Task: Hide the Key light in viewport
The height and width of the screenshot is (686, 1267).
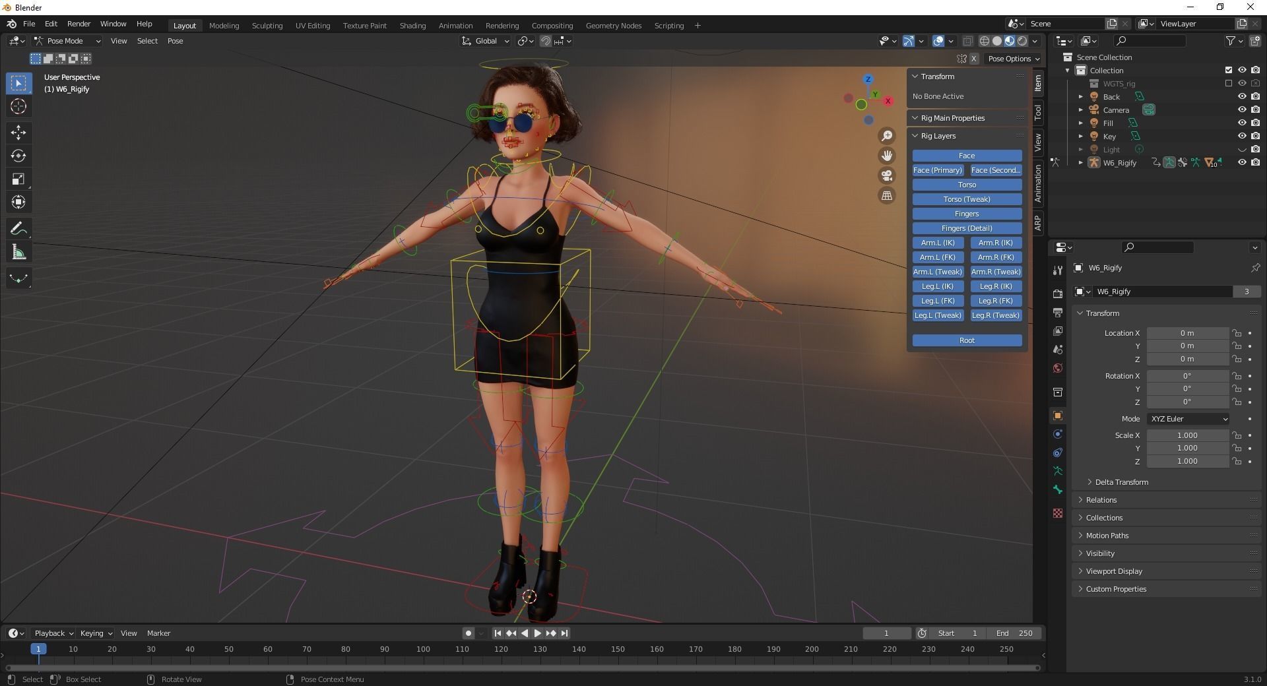Action: [x=1242, y=136]
